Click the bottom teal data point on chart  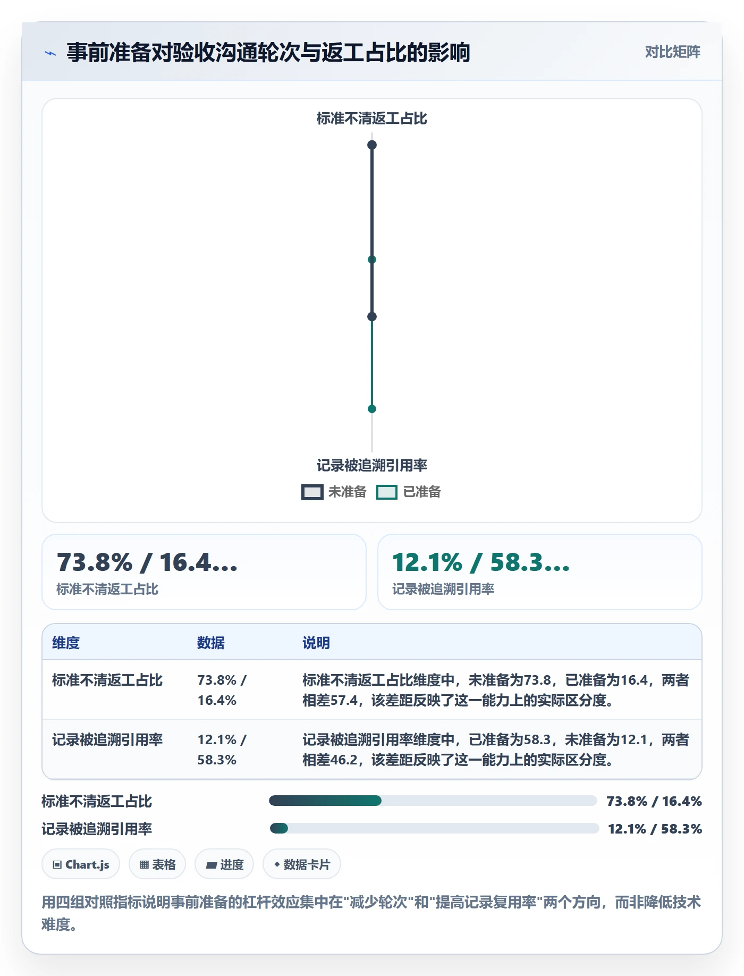point(372,409)
